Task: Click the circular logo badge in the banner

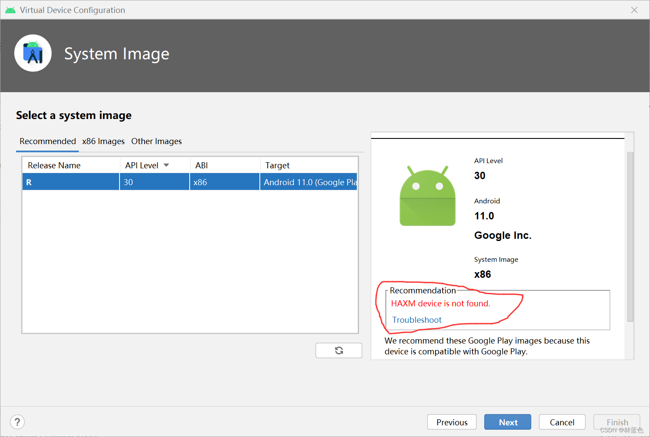Action: [x=33, y=53]
